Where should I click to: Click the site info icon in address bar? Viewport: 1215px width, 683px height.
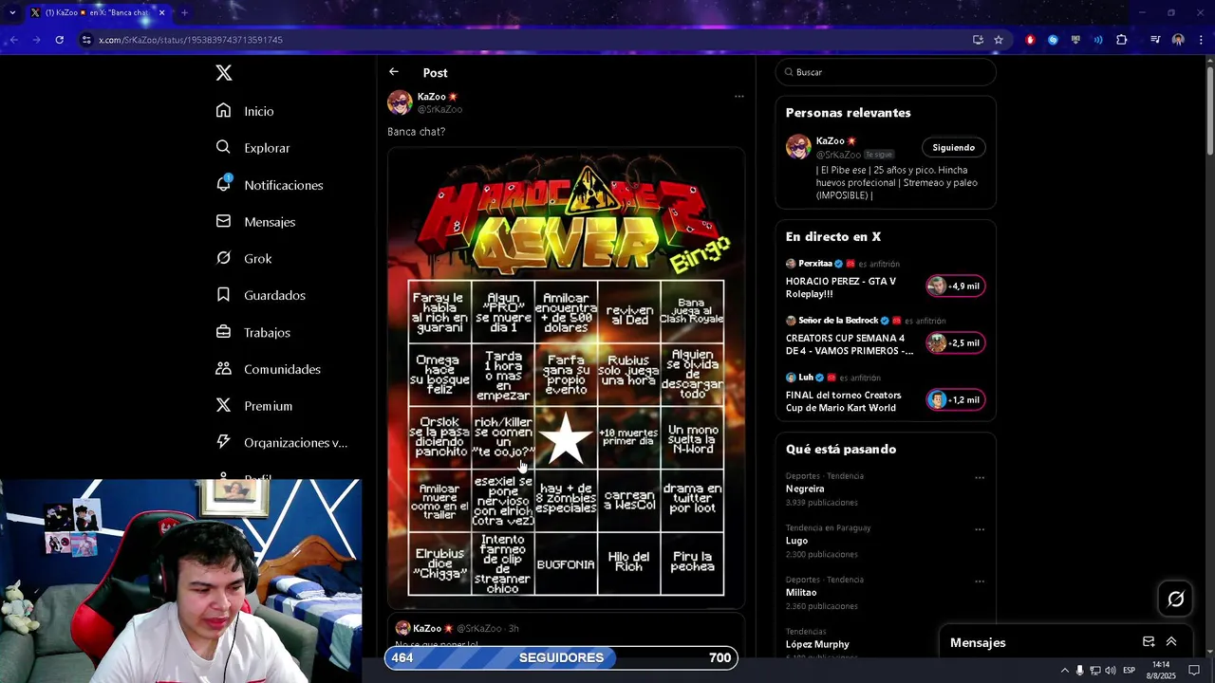click(86, 40)
